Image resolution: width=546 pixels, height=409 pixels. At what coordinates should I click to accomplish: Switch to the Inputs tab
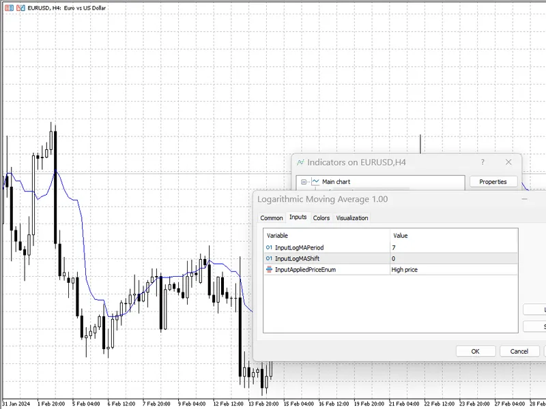tap(298, 217)
